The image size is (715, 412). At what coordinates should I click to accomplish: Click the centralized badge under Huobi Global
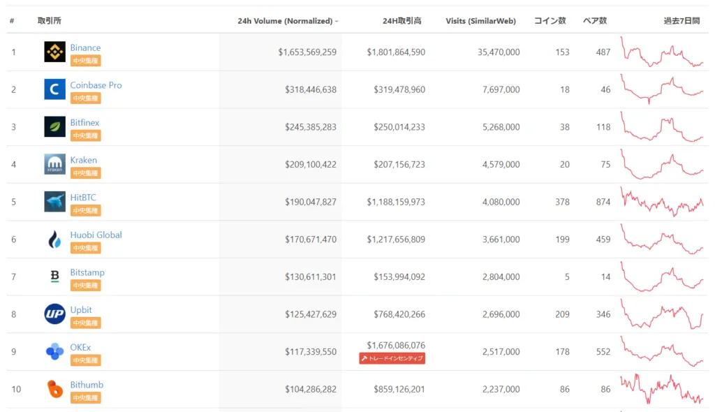point(86,248)
